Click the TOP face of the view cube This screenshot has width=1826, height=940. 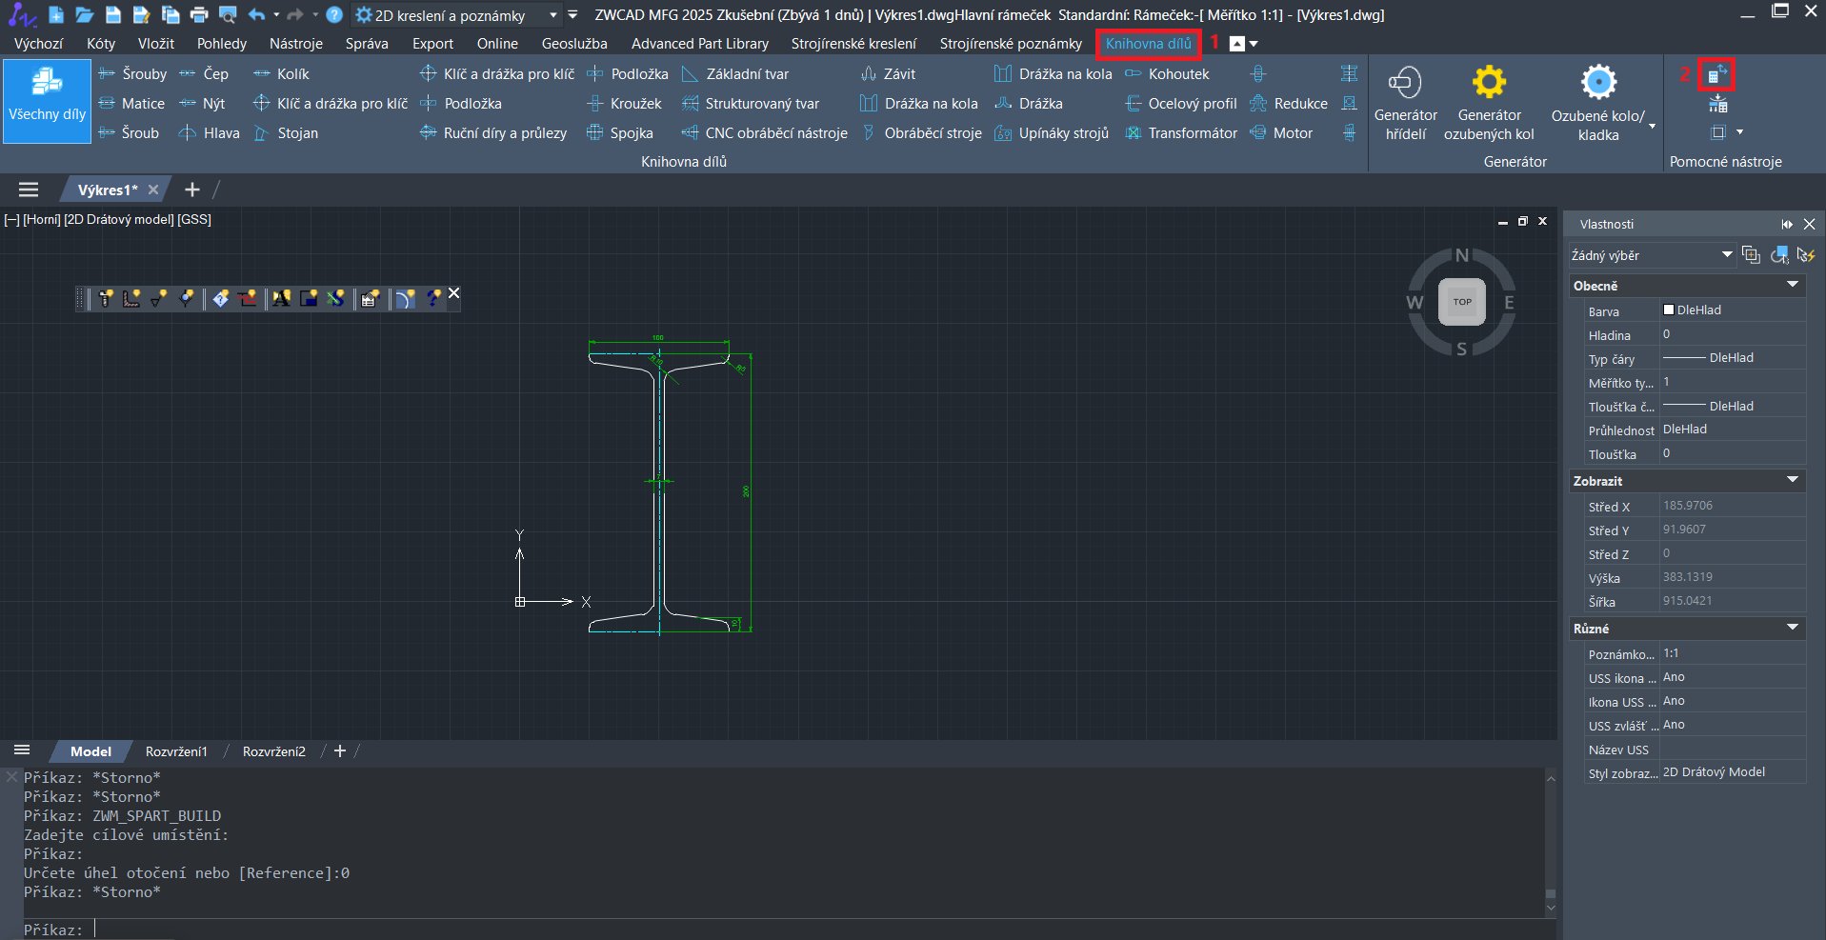1461,302
